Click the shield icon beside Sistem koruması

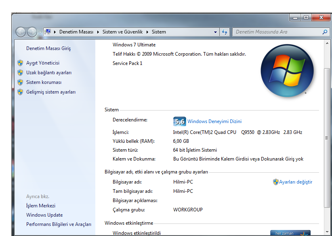[x=20, y=82]
